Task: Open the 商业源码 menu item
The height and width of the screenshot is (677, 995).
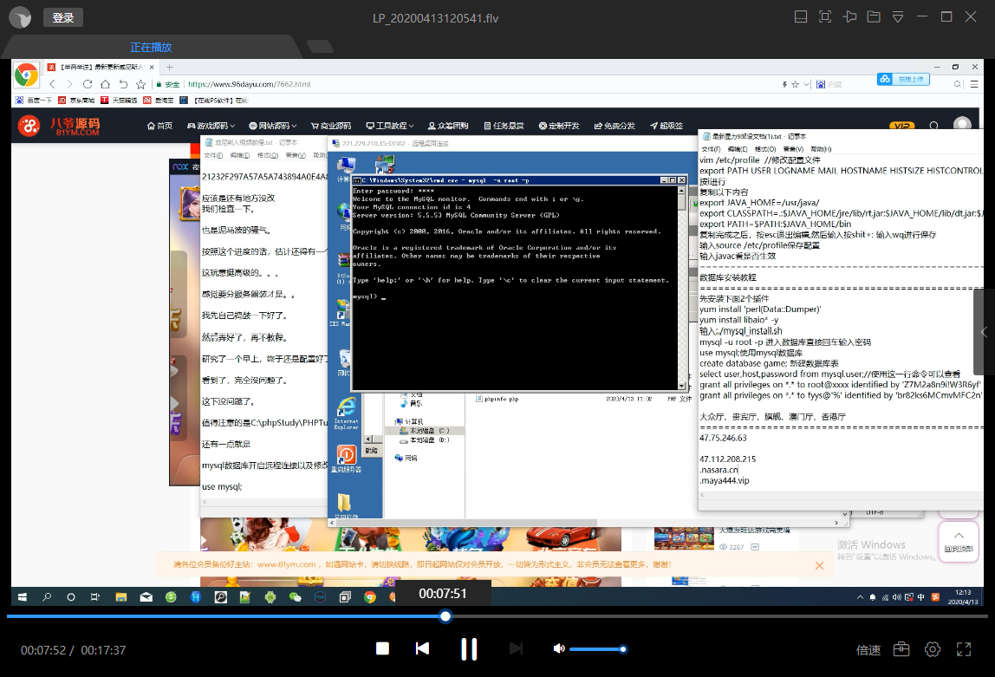Action: (330, 126)
